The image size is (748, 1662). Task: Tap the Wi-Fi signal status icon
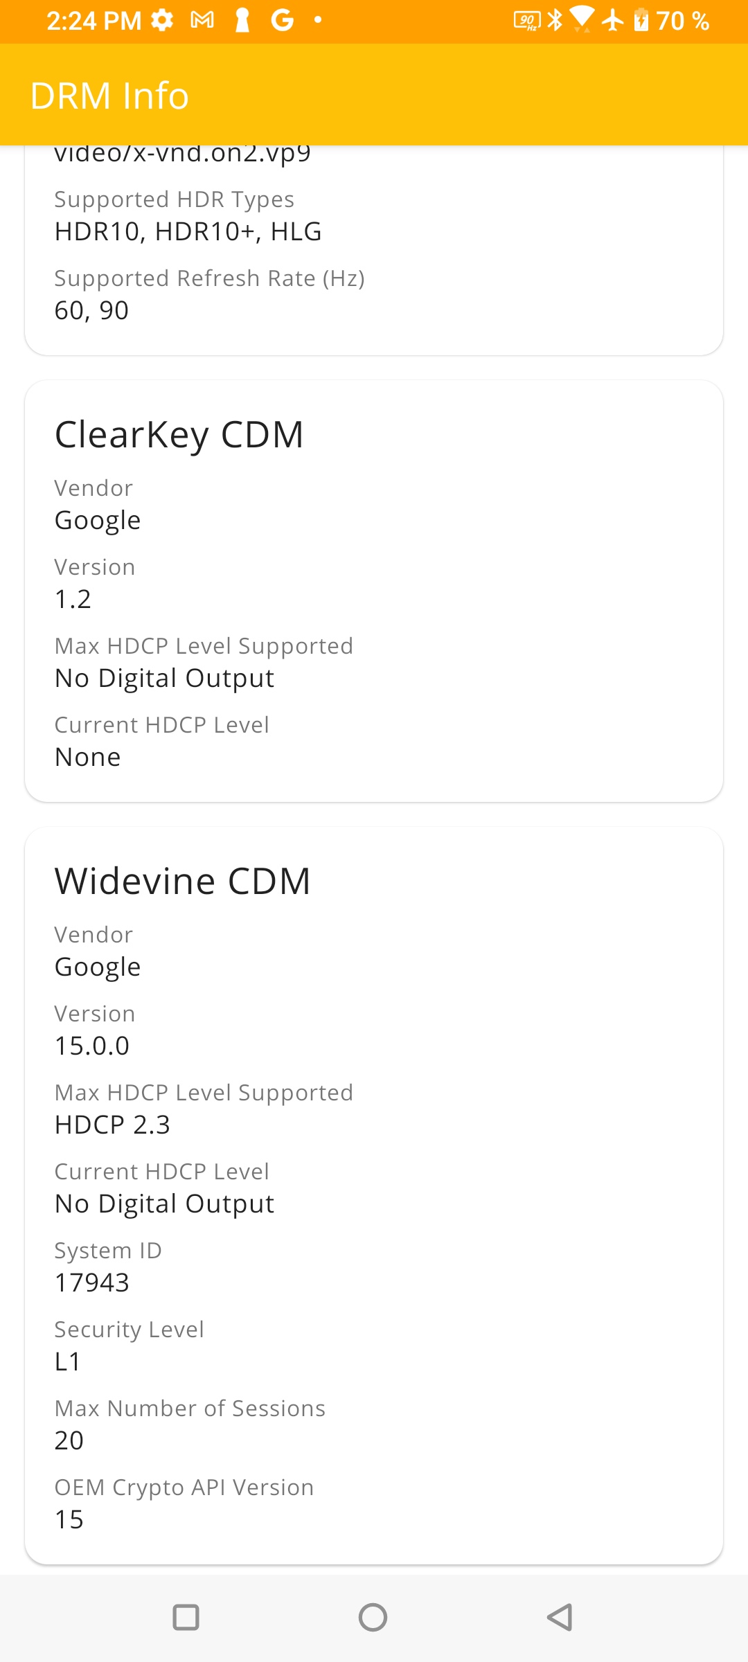(582, 19)
